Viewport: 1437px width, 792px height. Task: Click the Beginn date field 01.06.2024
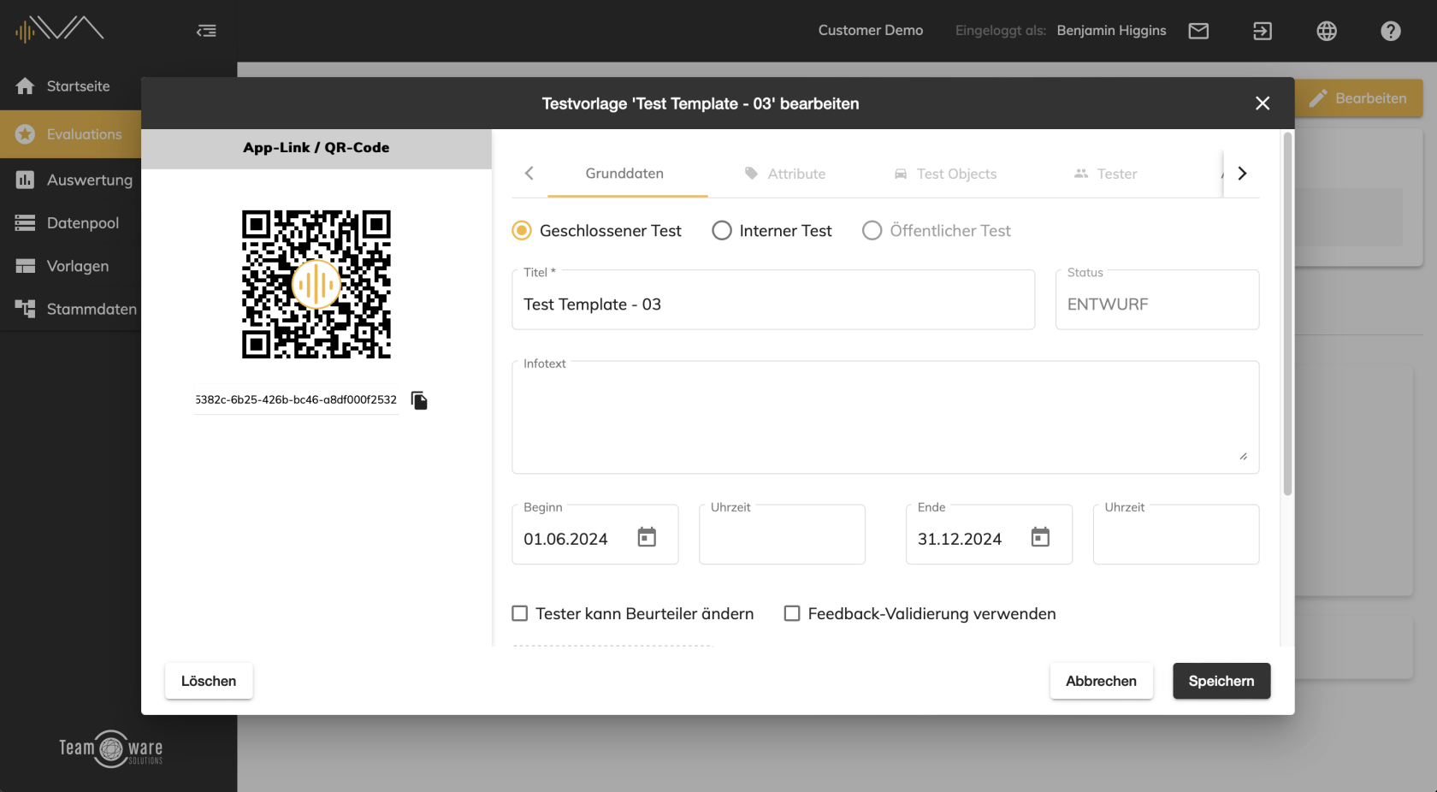595,535
